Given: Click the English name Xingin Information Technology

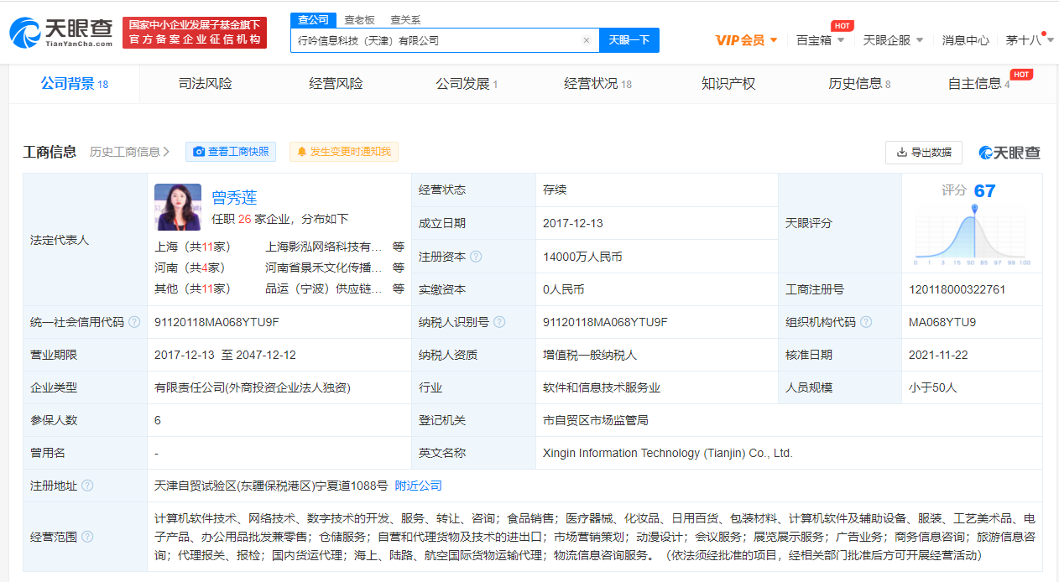Looking at the screenshot, I should coord(667,453).
